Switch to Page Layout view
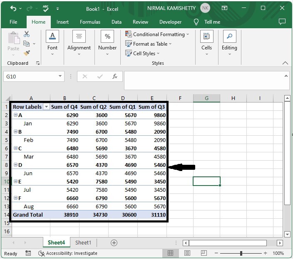Screen dimensions: 293x259 point(187,253)
